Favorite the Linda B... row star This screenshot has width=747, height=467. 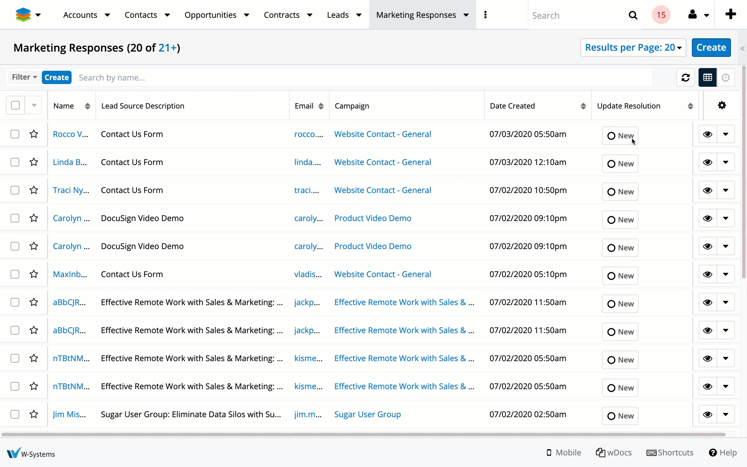pos(34,162)
